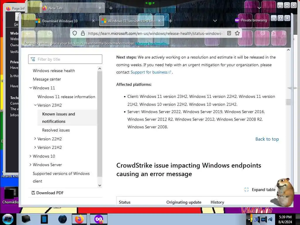Click the History column header
Screen dimensions: 300x225
pos(217,202)
